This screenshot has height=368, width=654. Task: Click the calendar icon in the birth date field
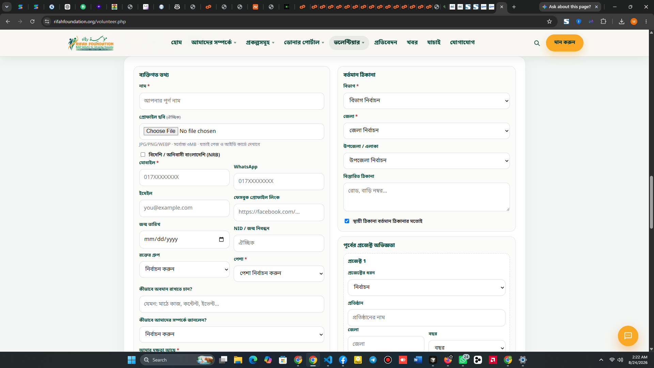tap(221, 240)
